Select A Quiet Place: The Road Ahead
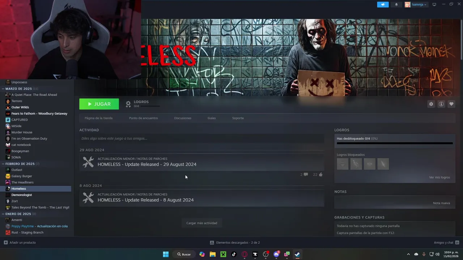463x260 pixels. click(x=34, y=95)
